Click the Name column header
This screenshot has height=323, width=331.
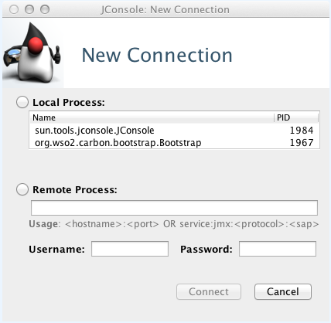152,117
